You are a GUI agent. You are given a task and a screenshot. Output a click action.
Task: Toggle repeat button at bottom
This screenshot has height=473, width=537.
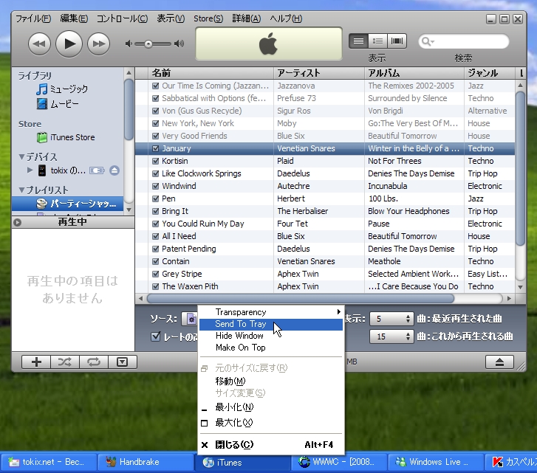tap(94, 362)
